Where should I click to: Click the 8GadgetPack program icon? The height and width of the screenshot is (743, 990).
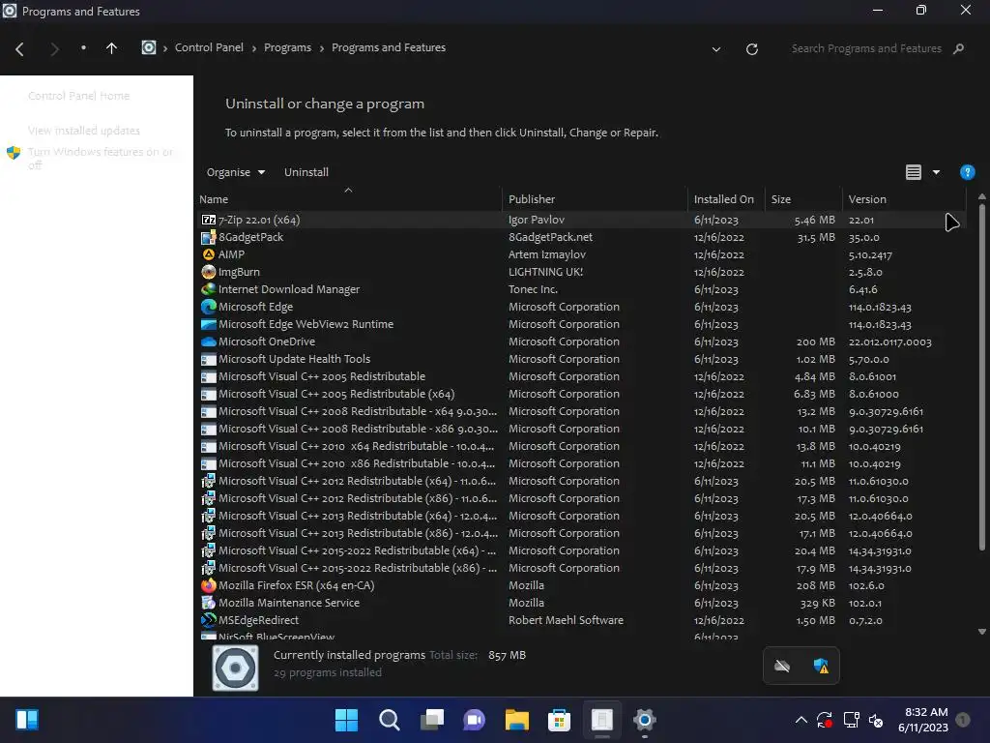(x=209, y=238)
